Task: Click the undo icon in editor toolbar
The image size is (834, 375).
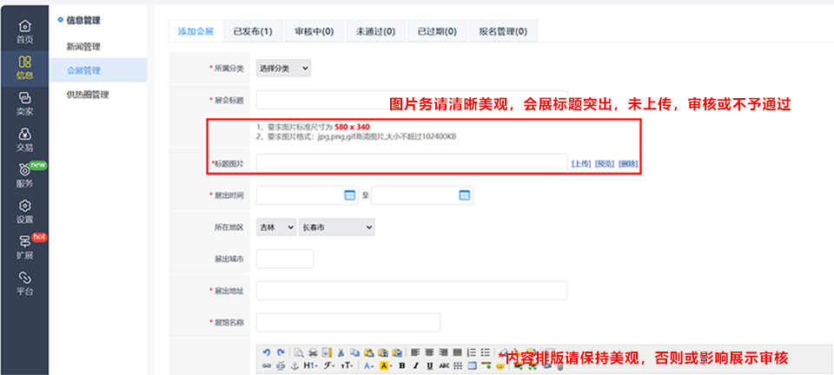Action: tap(267, 352)
